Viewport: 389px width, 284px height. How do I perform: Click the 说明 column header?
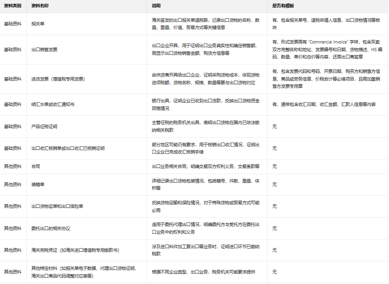click(x=156, y=6)
